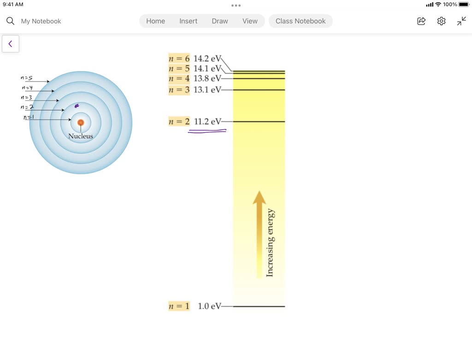Select the n = 3 energy level label
The height and width of the screenshot is (354, 472).
(179, 90)
